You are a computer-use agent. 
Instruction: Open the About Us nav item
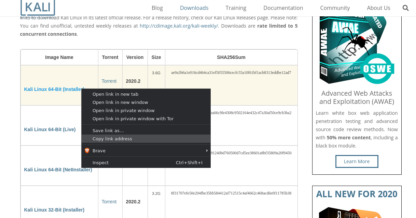pyautogui.click(x=379, y=8)
